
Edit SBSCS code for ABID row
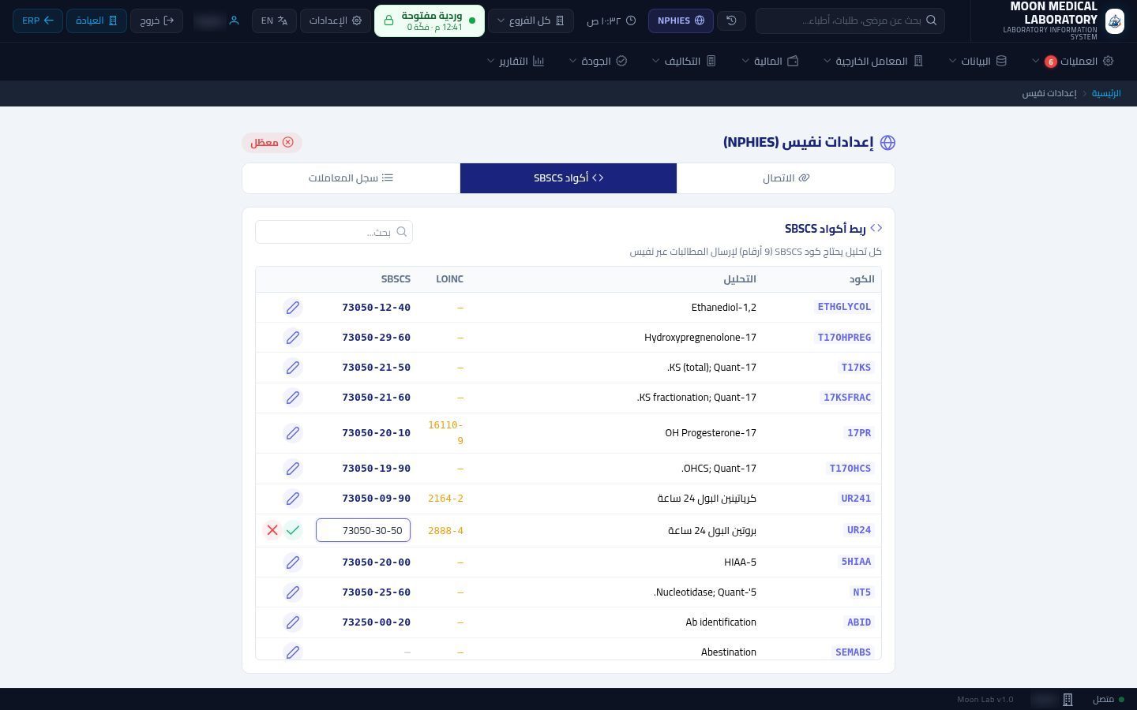292,622
